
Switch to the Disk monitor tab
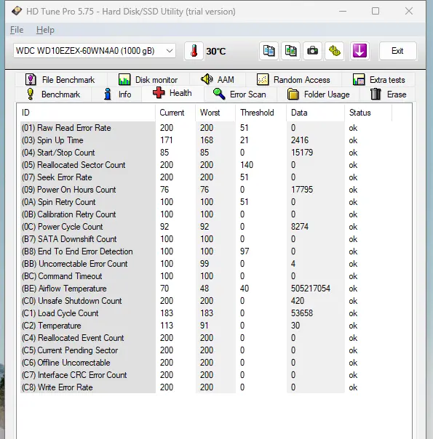(148, 80)
